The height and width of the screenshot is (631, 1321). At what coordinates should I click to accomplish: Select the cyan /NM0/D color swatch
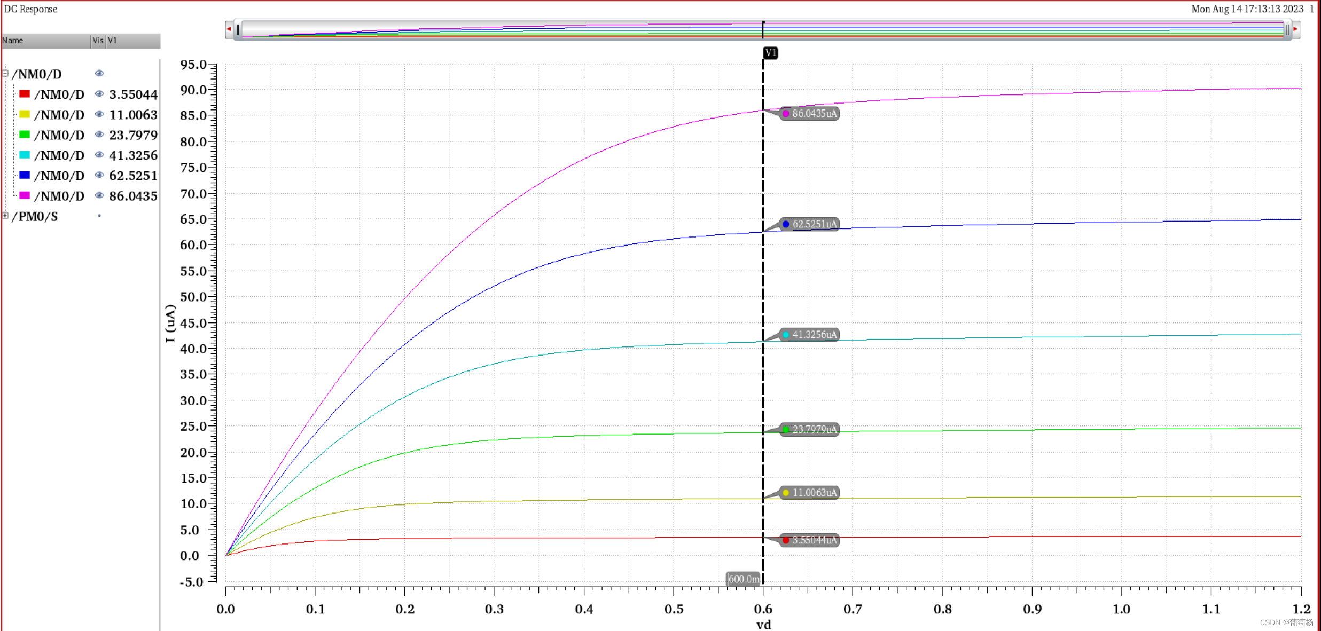pos(25,155)
